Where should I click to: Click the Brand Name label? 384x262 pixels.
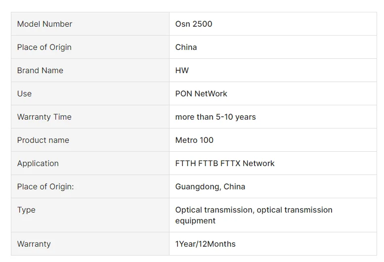pyautogui.click(x=40, y=71)
